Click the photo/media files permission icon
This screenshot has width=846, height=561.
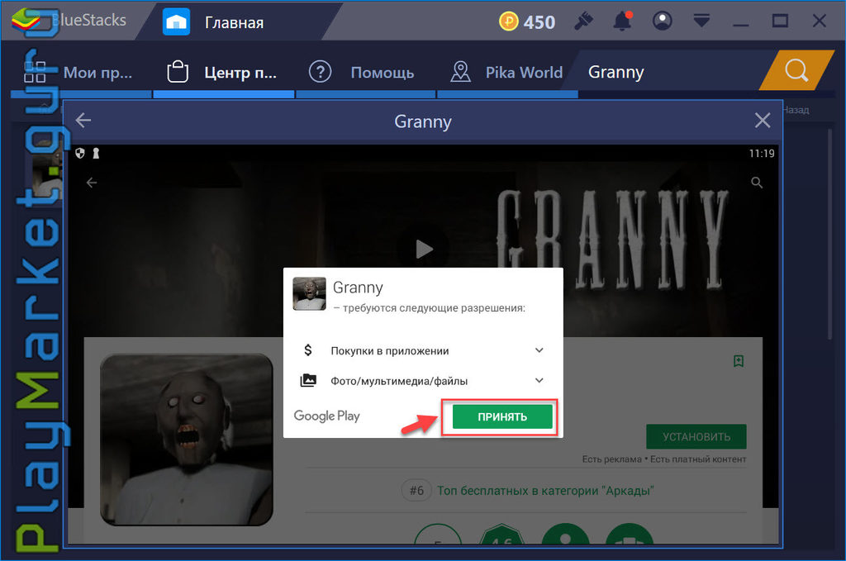tap(308, 380)
